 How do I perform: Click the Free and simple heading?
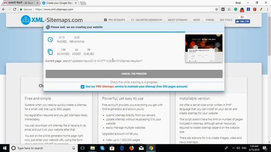pos(38,98)
